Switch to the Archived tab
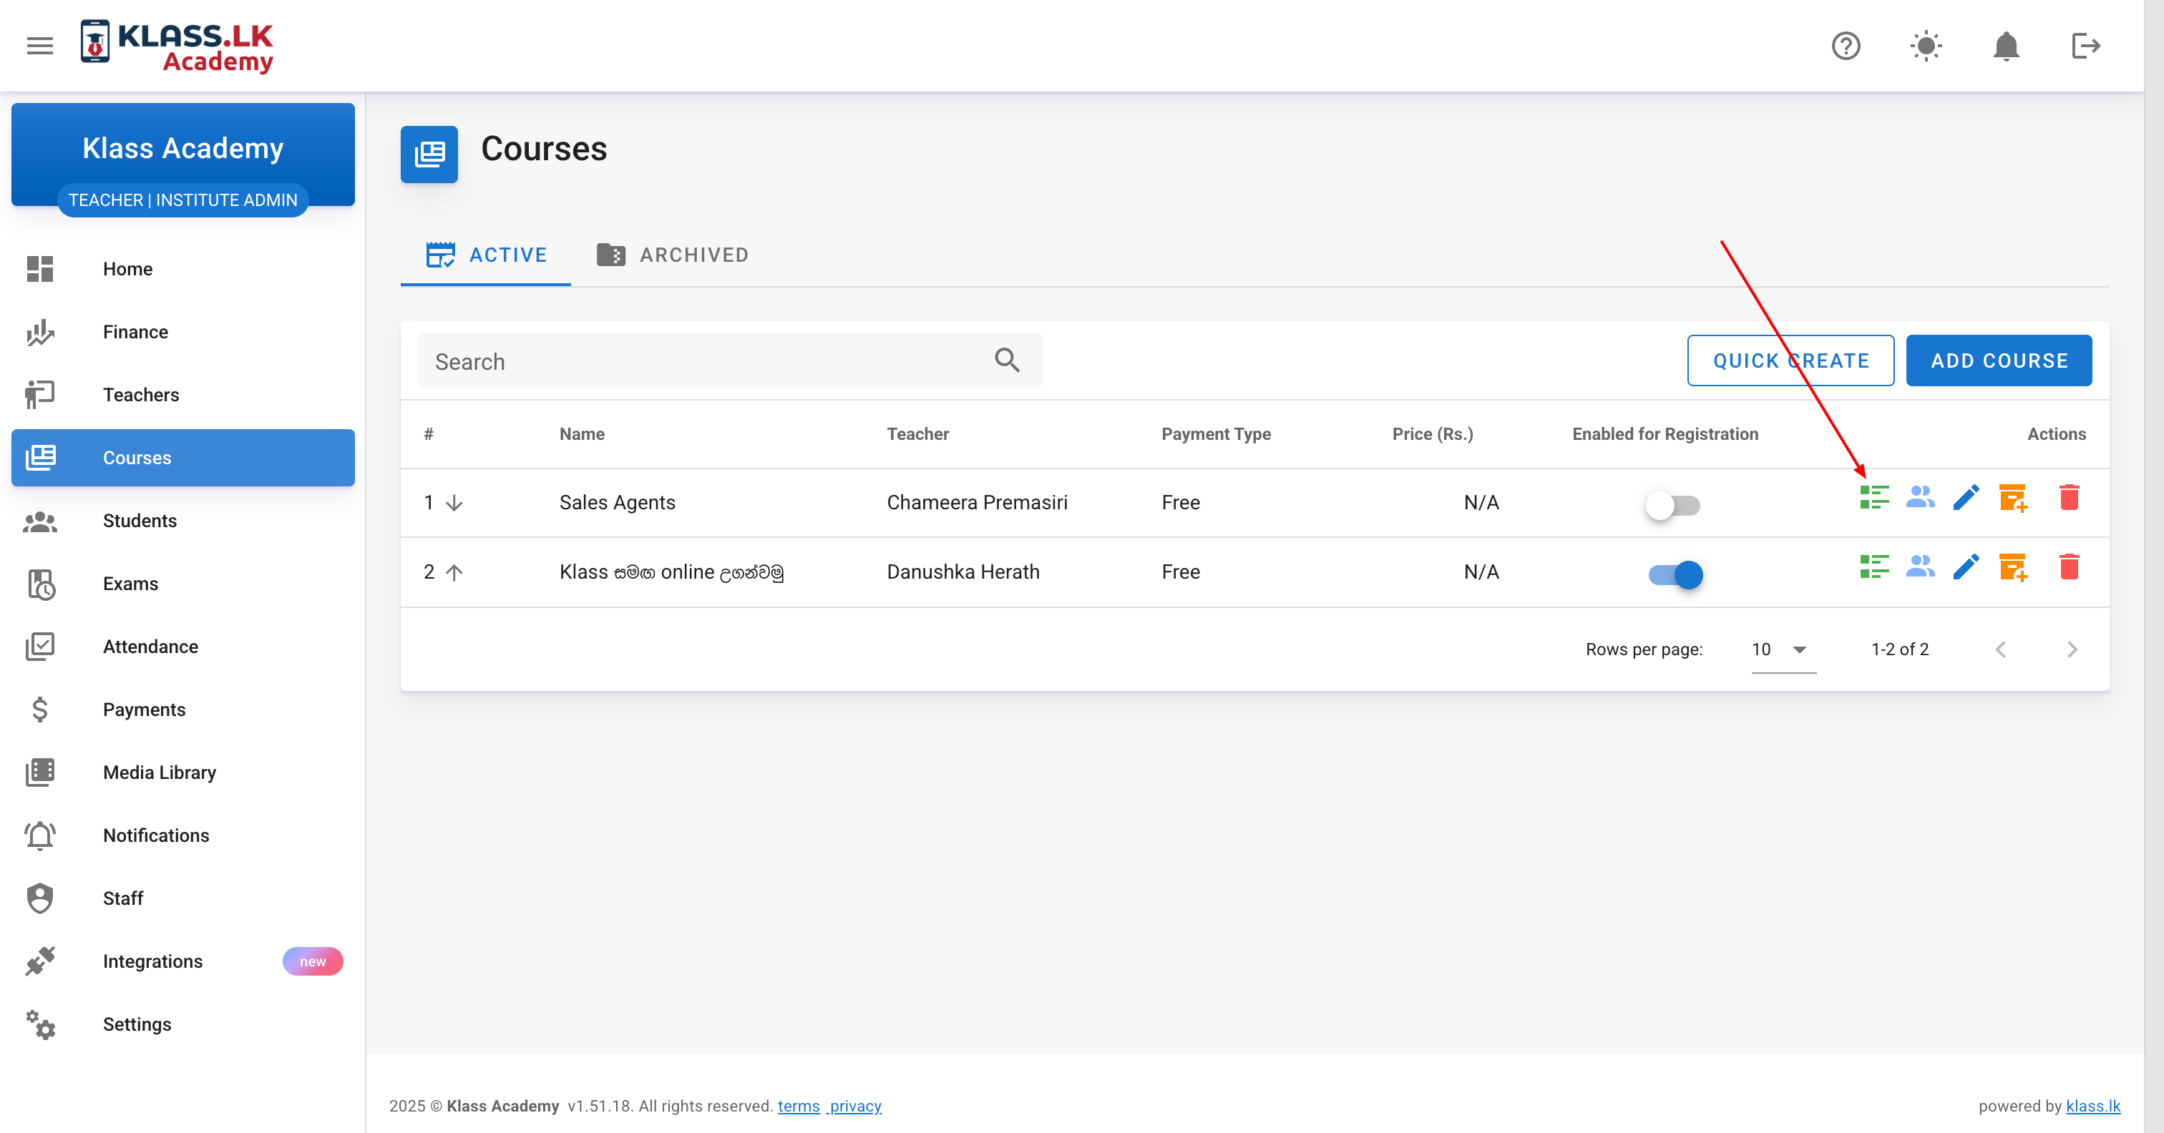 coord(673,255)
